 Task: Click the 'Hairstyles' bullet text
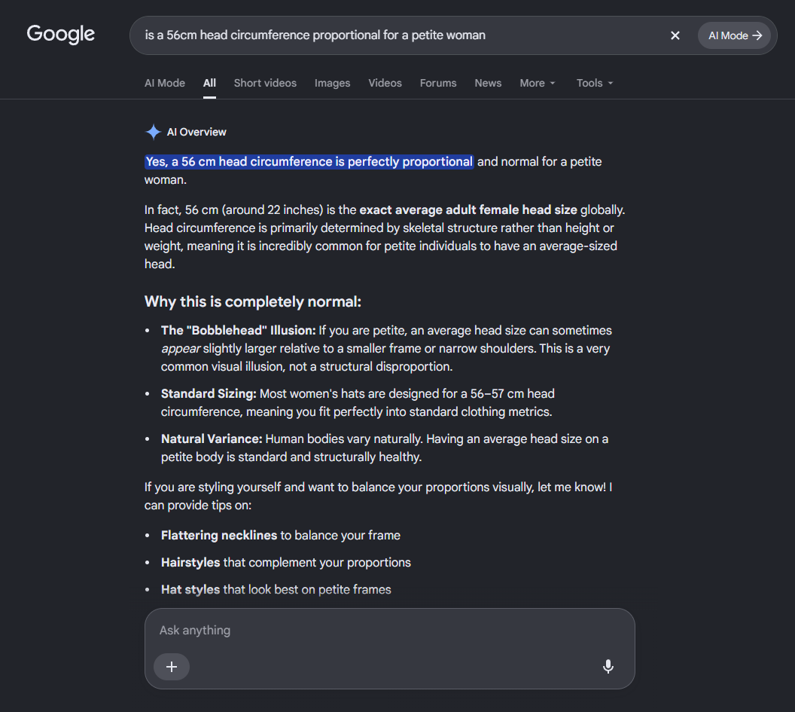click(190, 562)
